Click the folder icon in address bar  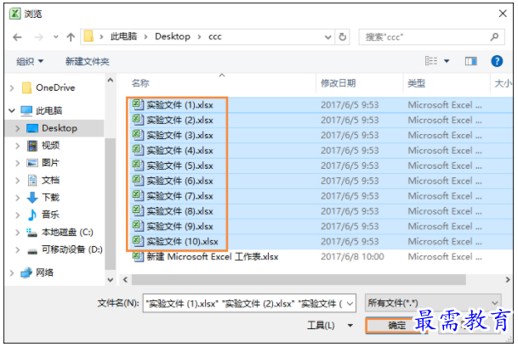click(x=88, y=36)
